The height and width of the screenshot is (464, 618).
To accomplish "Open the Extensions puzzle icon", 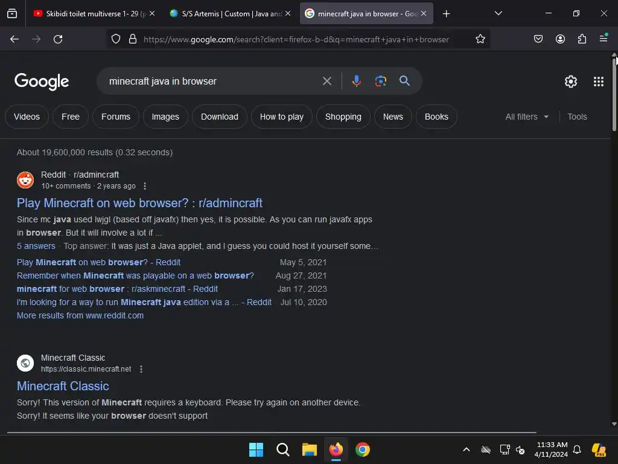I will 582,39.
